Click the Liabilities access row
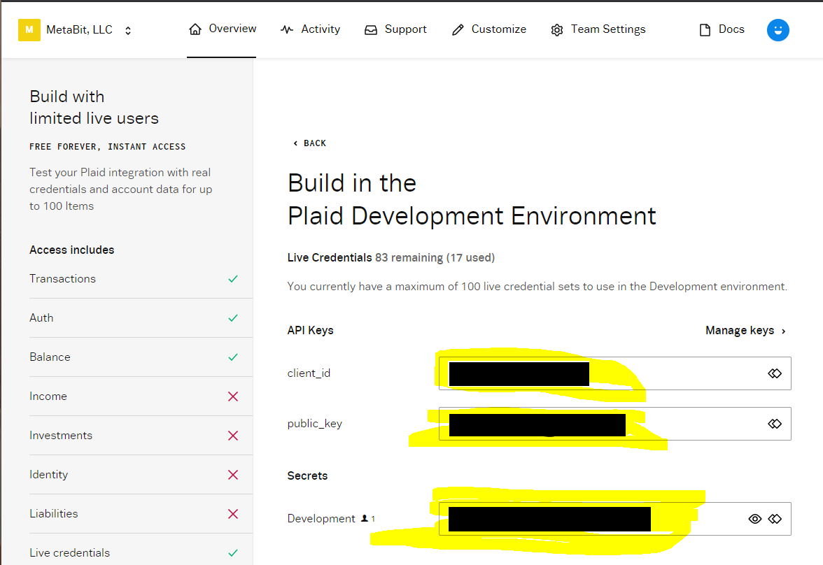The width and height of the screenshot is (823, 565). pos(141,514)
